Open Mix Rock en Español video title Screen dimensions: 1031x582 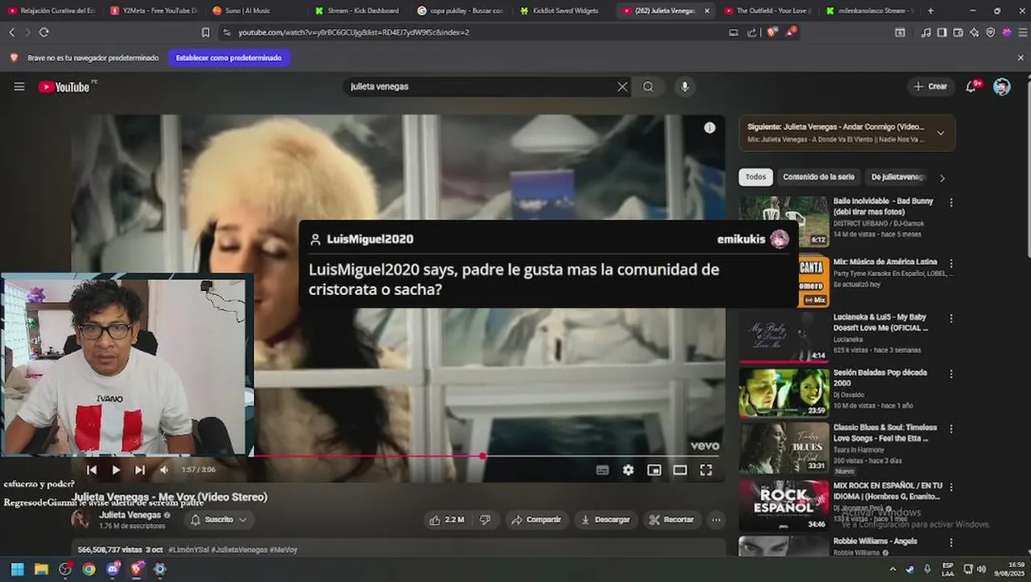pyautogui.click(x=887, y=491)
